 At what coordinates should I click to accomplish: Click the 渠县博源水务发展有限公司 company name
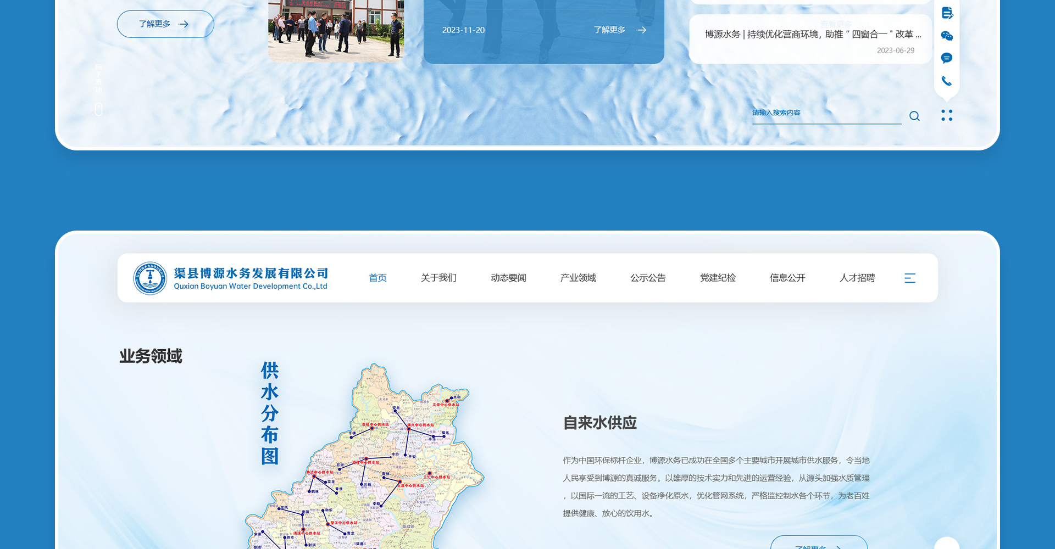point(251,273)
